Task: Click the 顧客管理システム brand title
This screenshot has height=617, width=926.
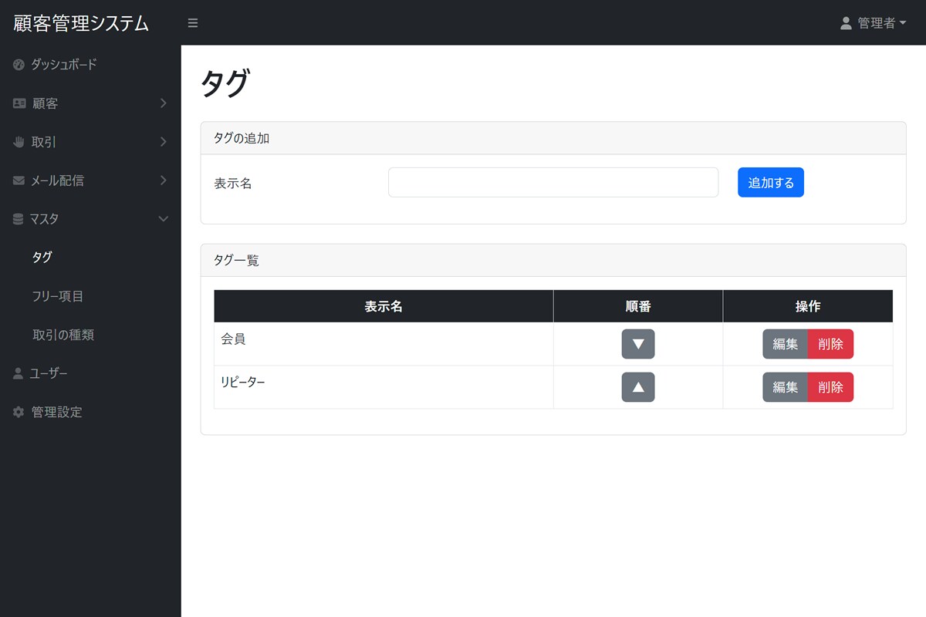Action: coord(81,23)
